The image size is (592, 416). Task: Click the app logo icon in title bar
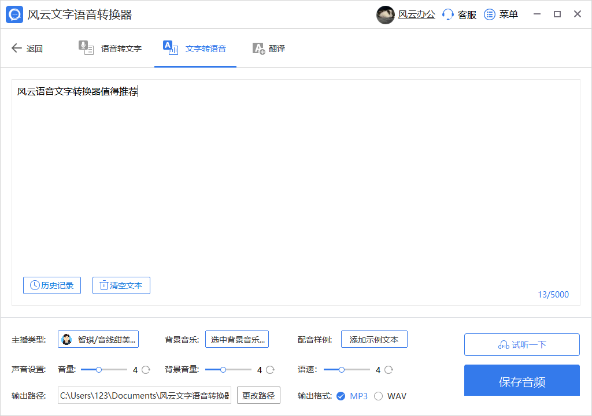(x=14, y=14)
